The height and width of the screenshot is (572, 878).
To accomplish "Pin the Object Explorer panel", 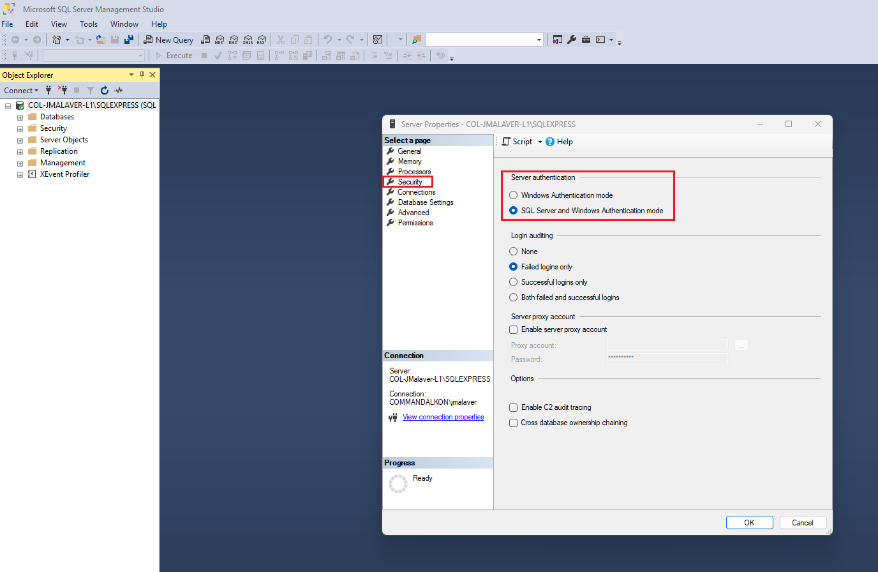I will (x=142, y=75).
